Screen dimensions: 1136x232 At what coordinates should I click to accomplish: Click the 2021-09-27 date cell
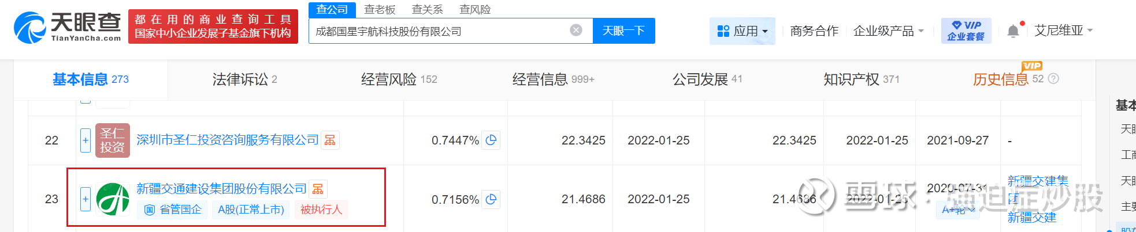(957, 140)
